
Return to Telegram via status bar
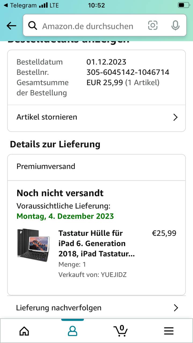(21, 5)
